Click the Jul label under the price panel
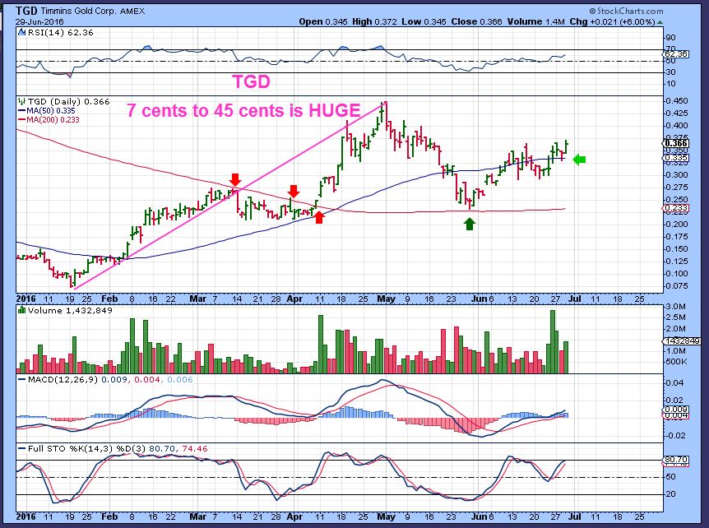Screen dimensions: 709x528 pos(575,299)
